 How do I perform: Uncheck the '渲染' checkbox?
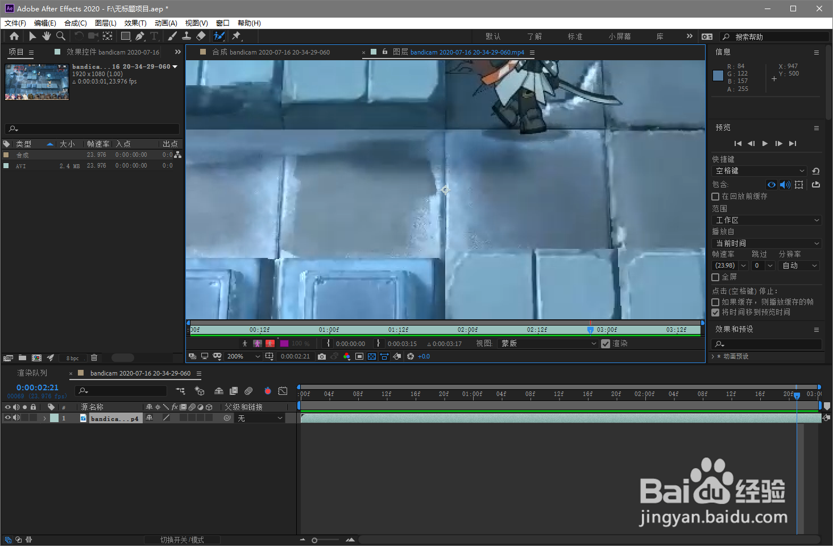(x=606, y=344)
